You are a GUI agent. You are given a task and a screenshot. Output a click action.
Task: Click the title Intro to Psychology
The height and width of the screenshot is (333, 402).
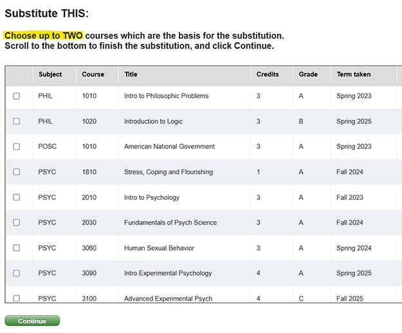[152, 197]
